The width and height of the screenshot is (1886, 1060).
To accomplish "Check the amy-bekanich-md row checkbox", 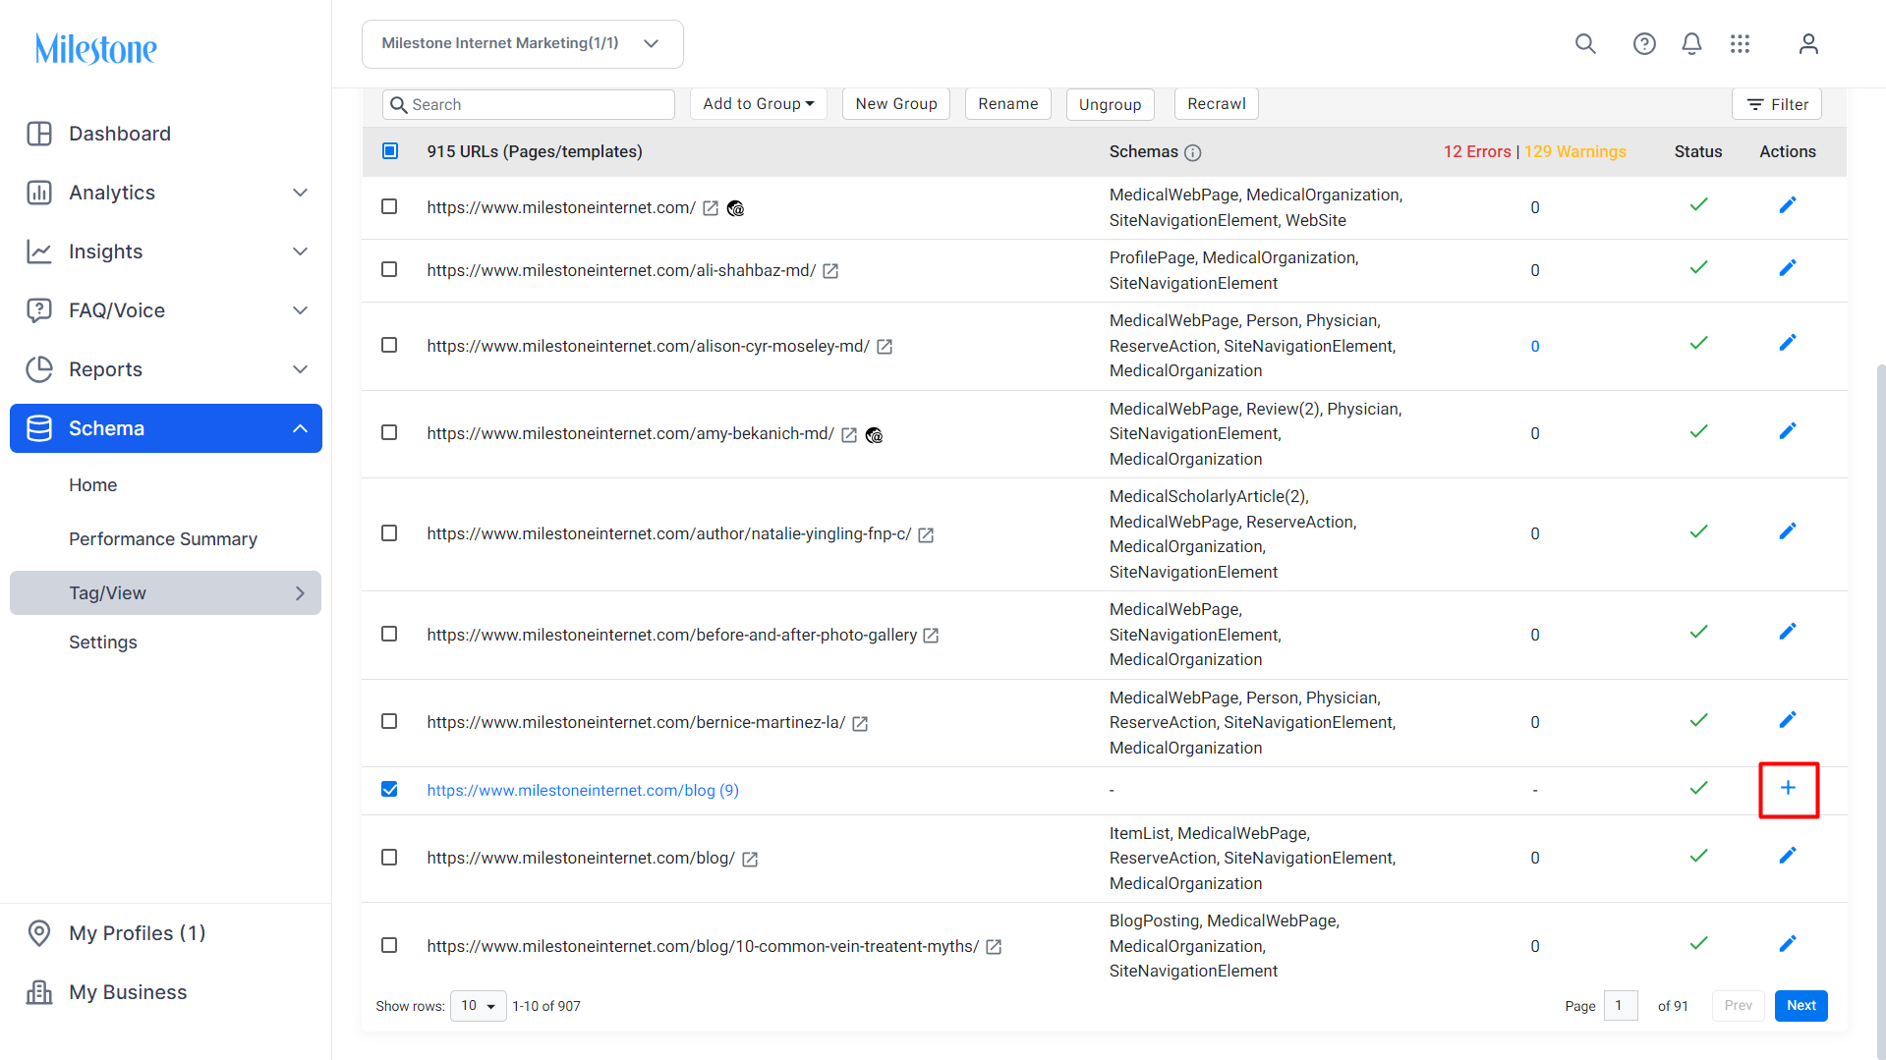I will click(389, 432).
